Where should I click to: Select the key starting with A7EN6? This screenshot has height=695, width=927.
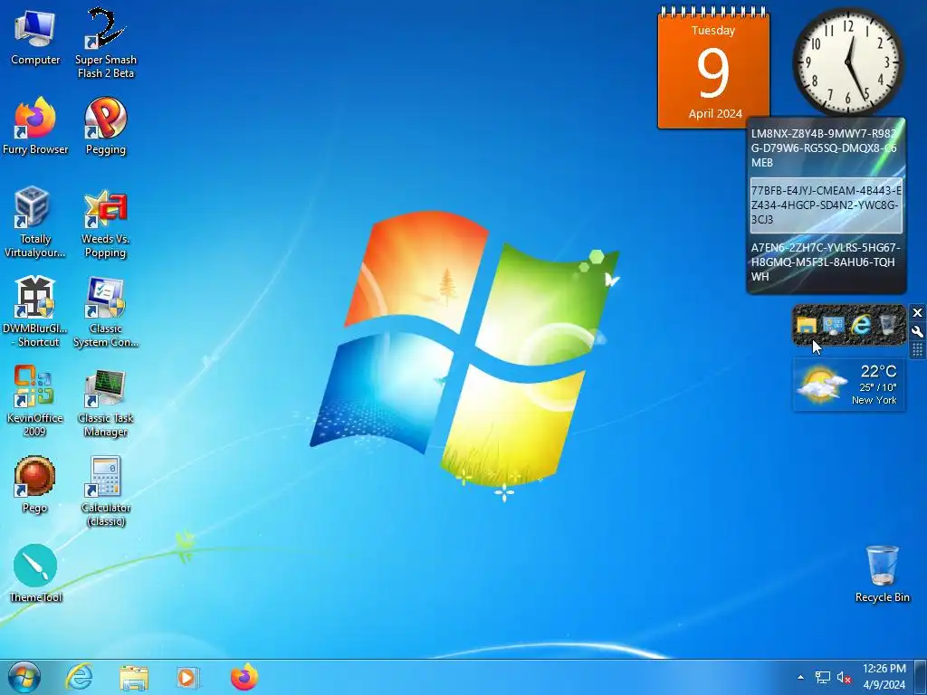(x=826, y=262)
